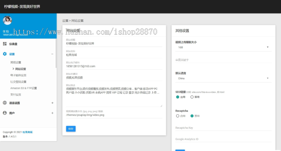
Task: Click the Google Analytics ID field
Action: point(224,139)
